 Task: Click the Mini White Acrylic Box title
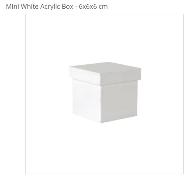[x=57, y=6]
